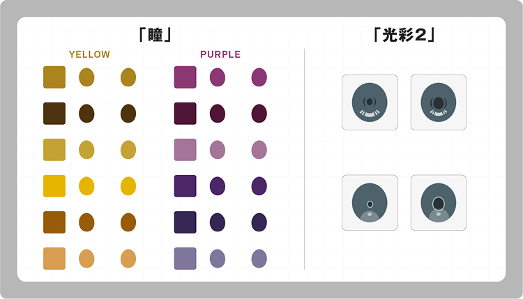Select the rightmost magenta oval pupil

[259, 77]
